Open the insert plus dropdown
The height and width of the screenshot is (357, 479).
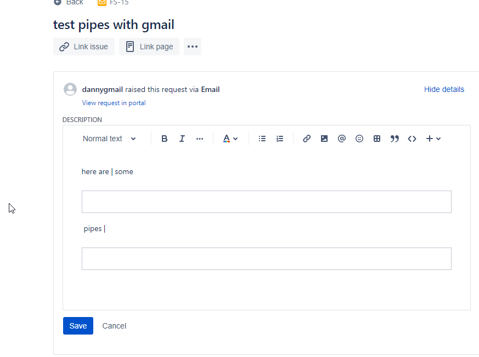[x=433, y=139]
